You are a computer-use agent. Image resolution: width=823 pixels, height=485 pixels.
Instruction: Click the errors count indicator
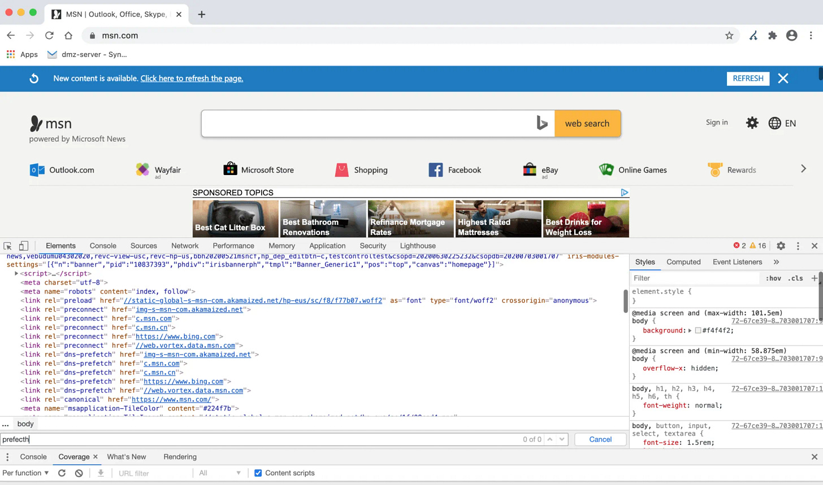[x=739, y=246]
